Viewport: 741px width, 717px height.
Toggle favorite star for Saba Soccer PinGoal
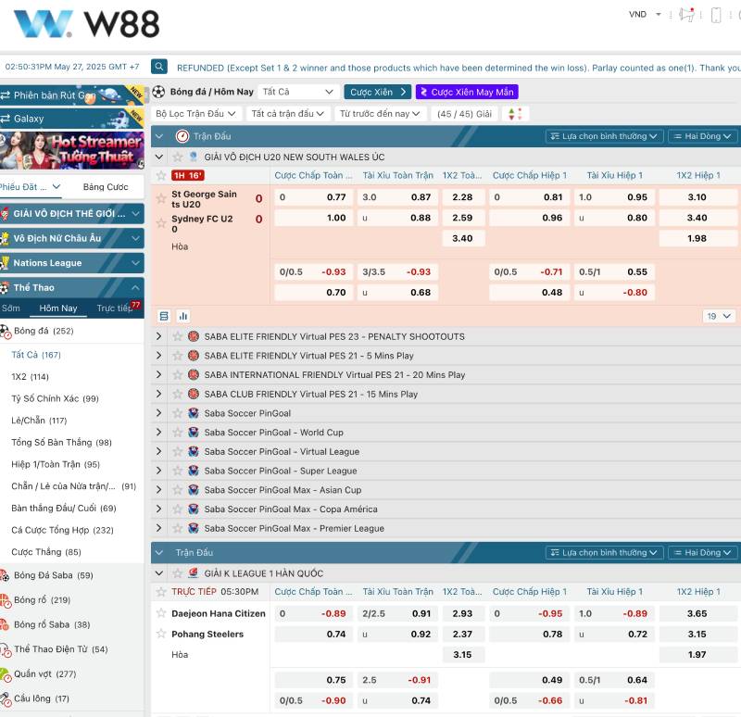[x=177, y=413]
